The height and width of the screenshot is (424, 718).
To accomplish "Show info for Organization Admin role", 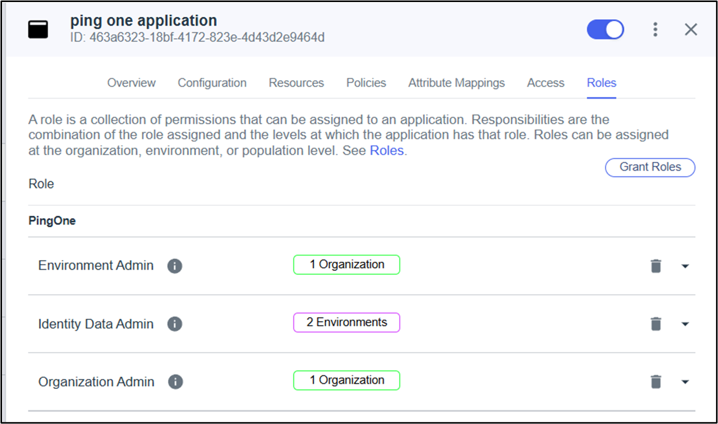I will [175, 381].
